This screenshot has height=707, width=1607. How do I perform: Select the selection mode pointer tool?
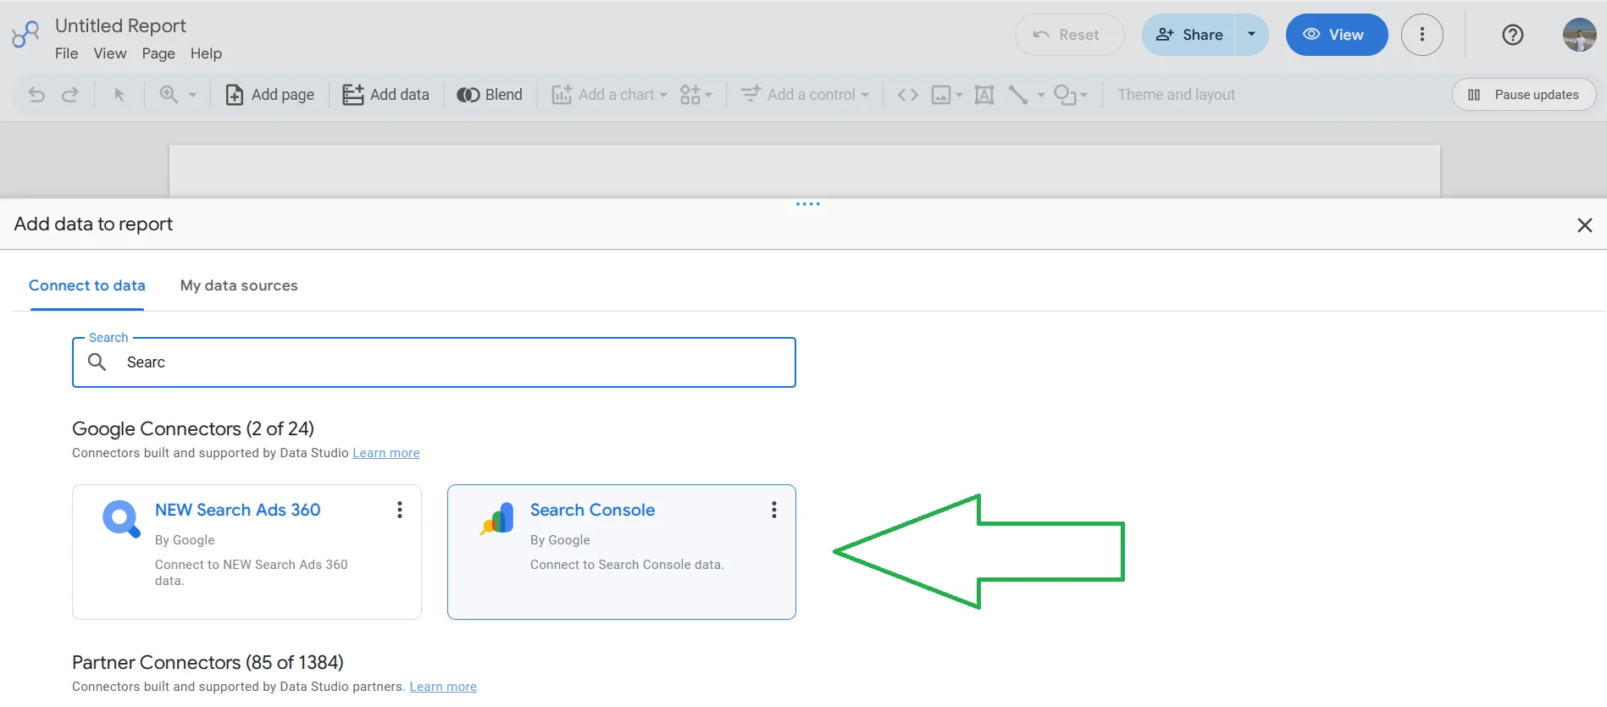pos(119,95)
